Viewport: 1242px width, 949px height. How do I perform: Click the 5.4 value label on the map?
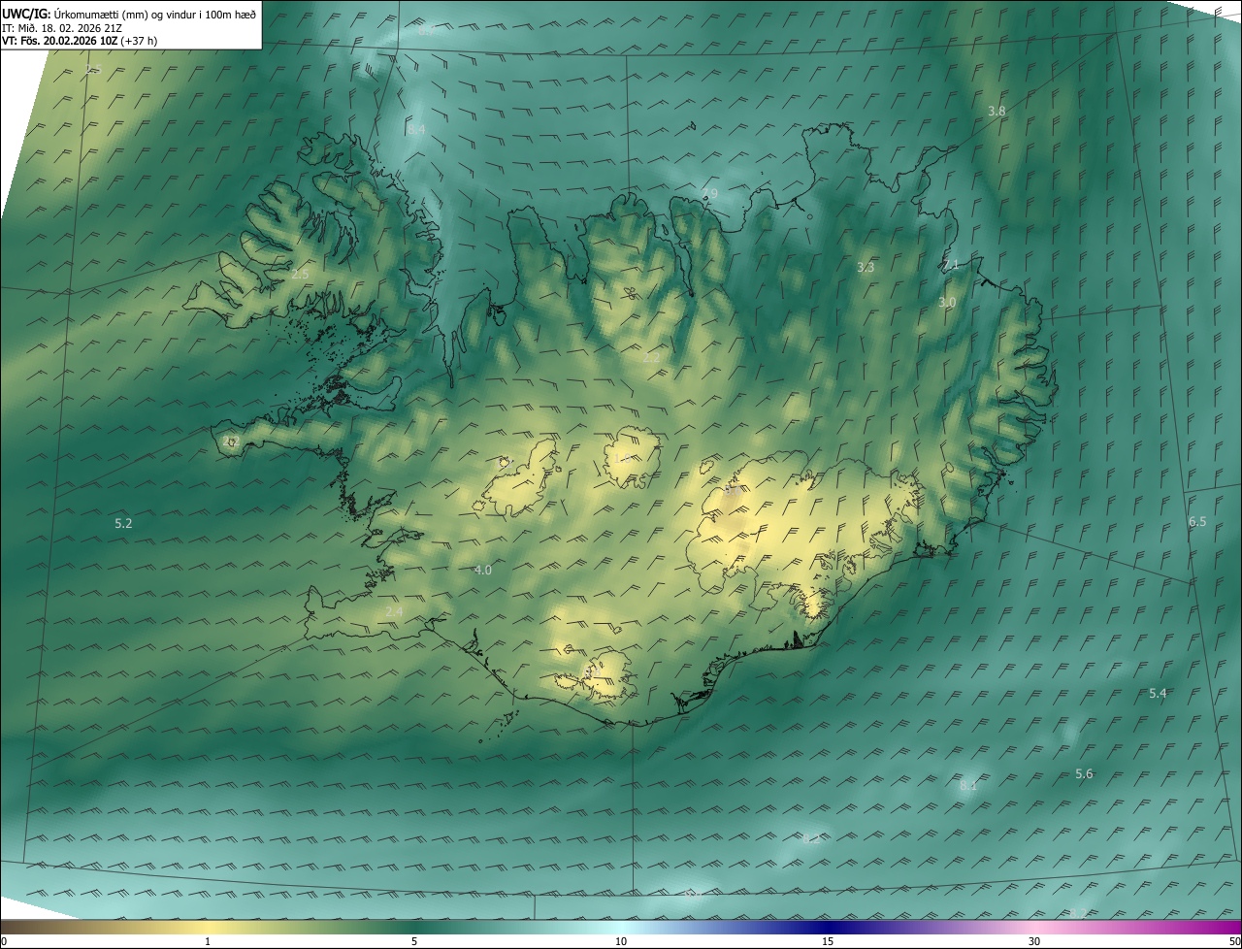coord(1158,693)
